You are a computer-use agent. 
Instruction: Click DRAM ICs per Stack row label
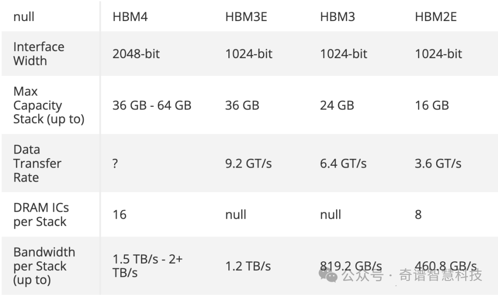click(x=41, y=214)
